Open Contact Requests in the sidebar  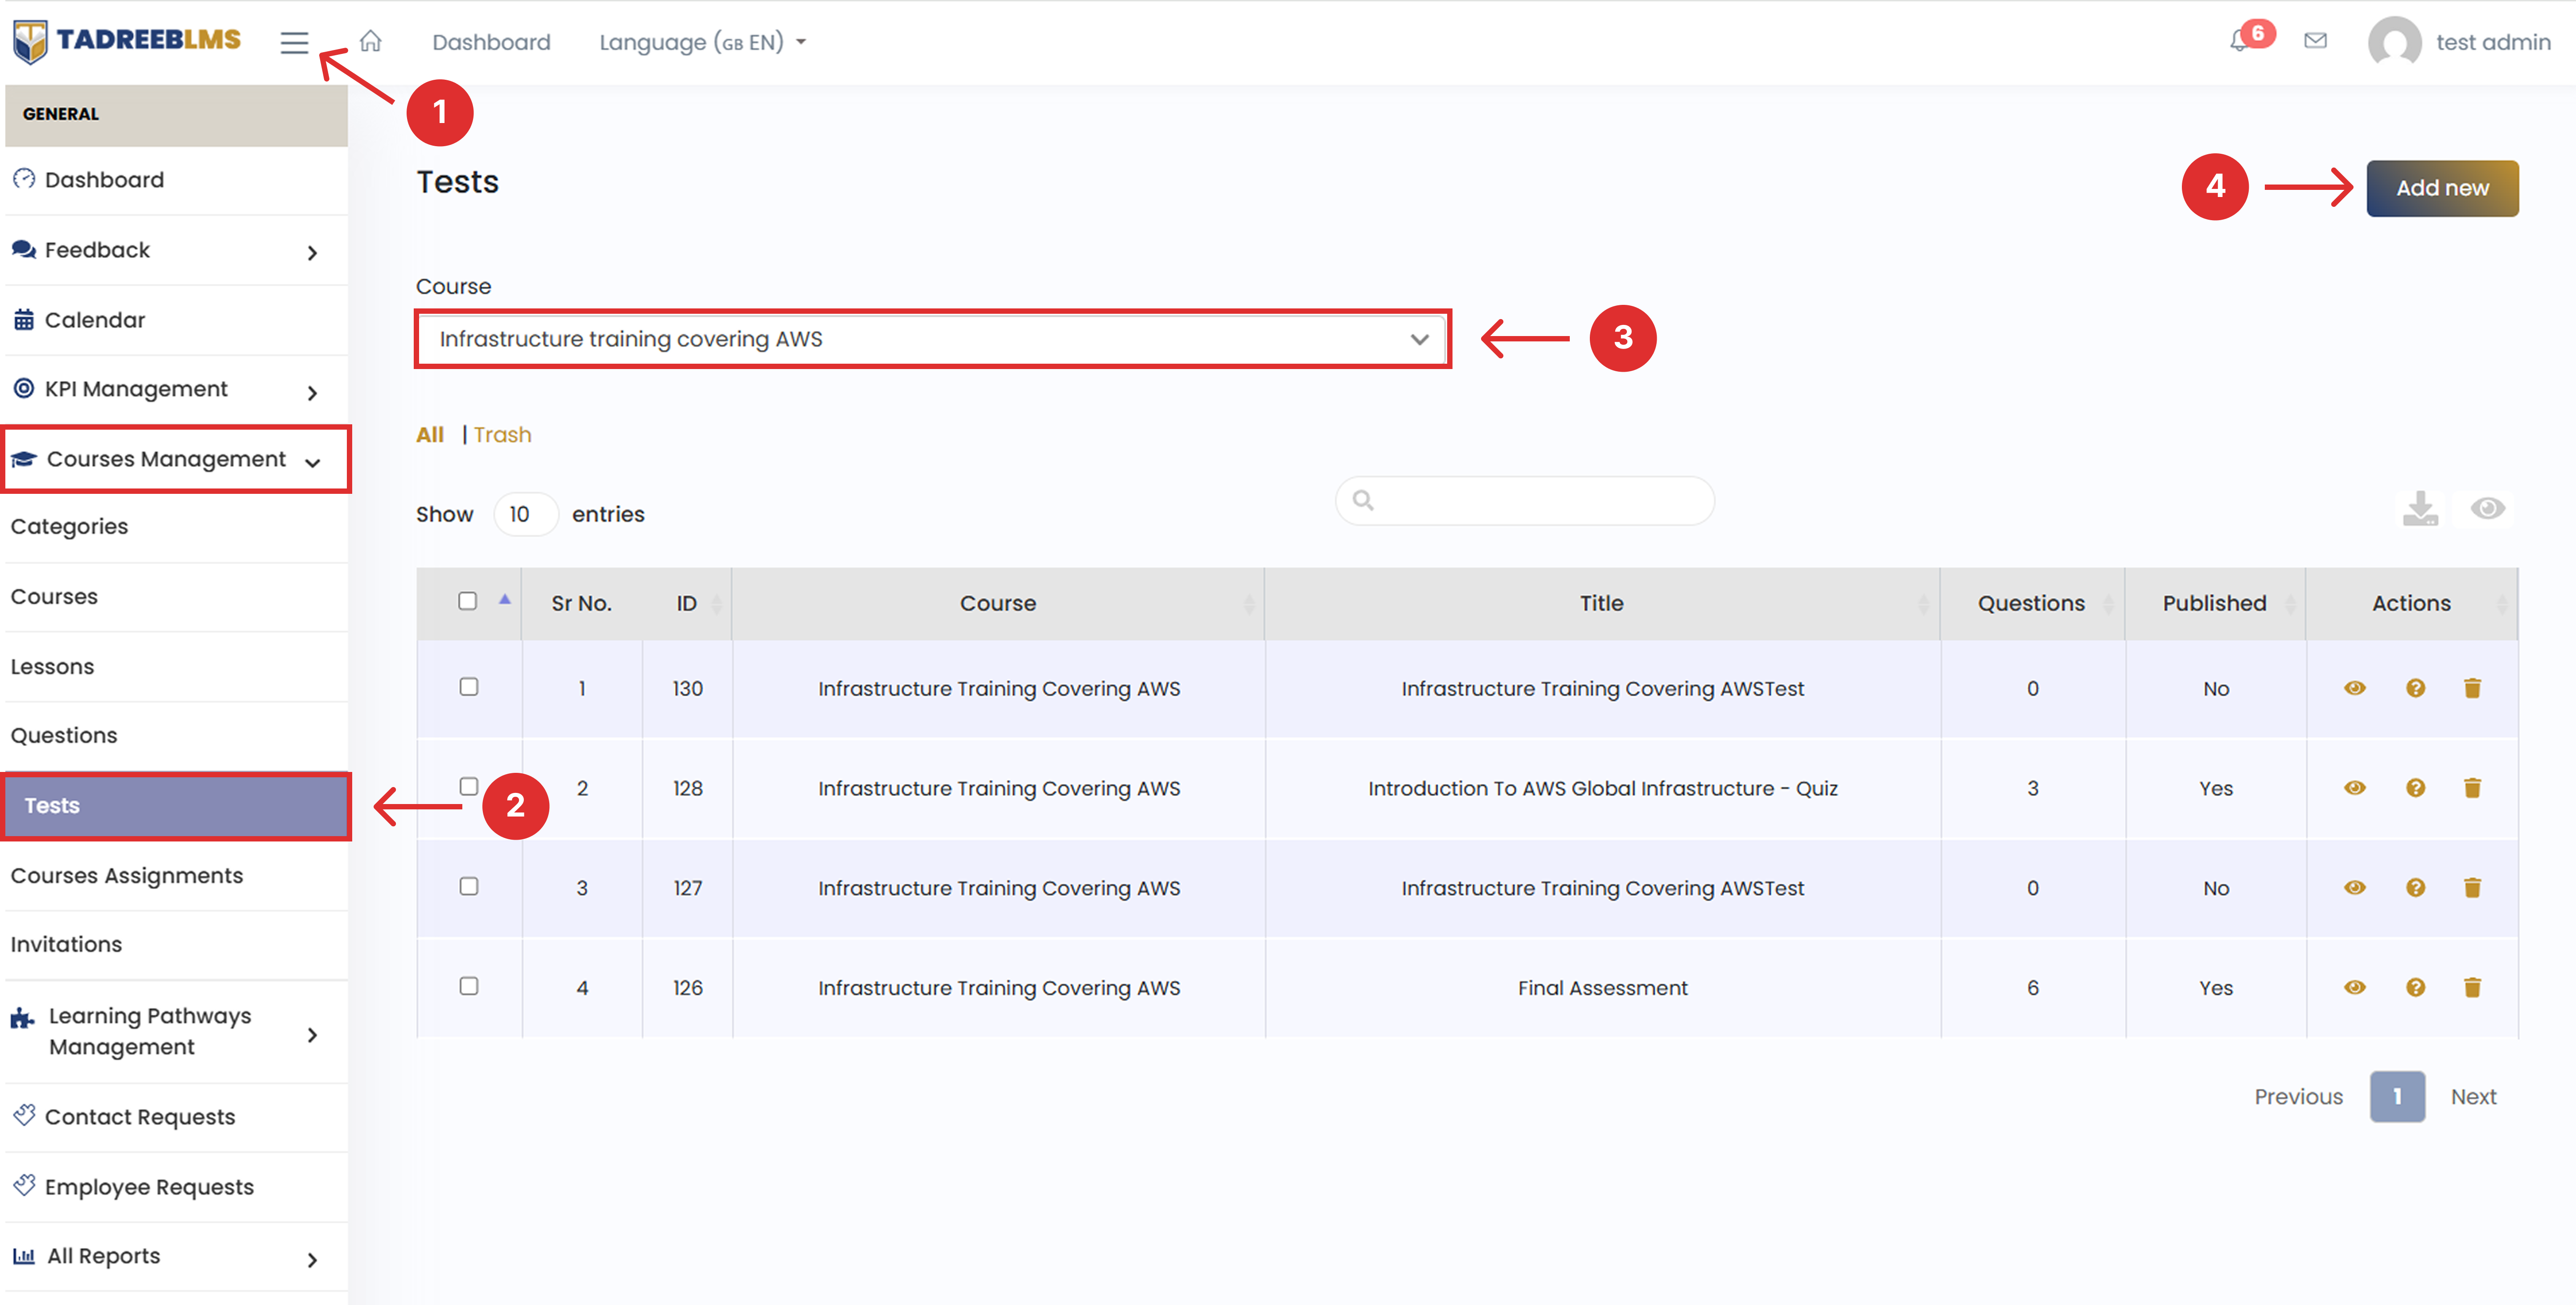(x=176, y=1117)
